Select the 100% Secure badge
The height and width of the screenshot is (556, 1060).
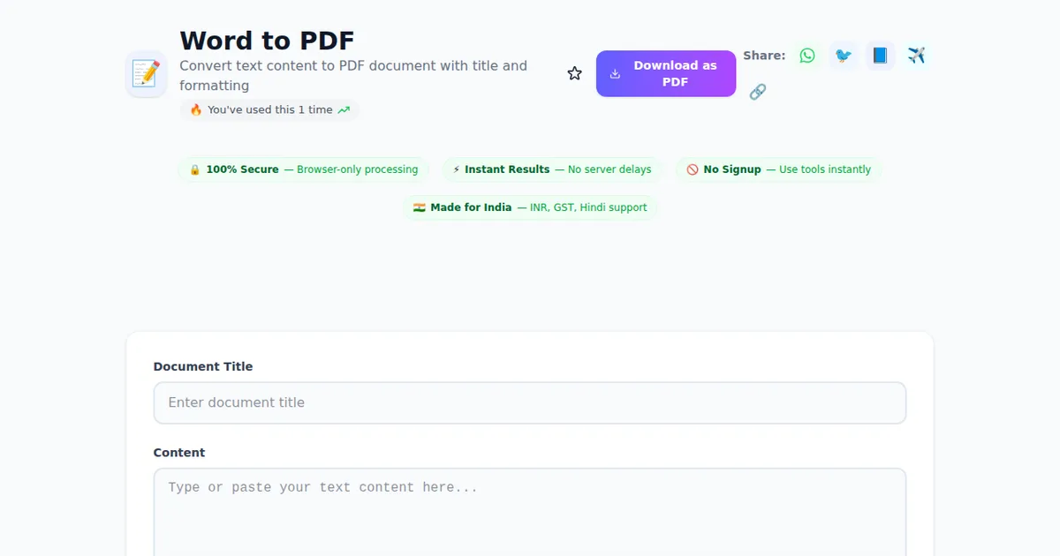pyautogui.click(x=304, y=169)
